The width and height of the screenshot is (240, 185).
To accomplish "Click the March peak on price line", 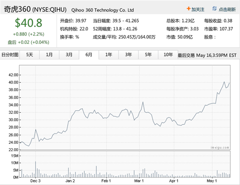I will 143,102.
